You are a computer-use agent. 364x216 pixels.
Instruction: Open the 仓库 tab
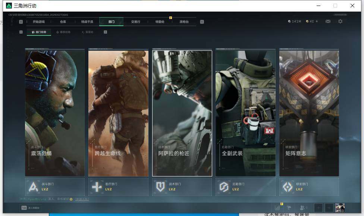point(63,22)
